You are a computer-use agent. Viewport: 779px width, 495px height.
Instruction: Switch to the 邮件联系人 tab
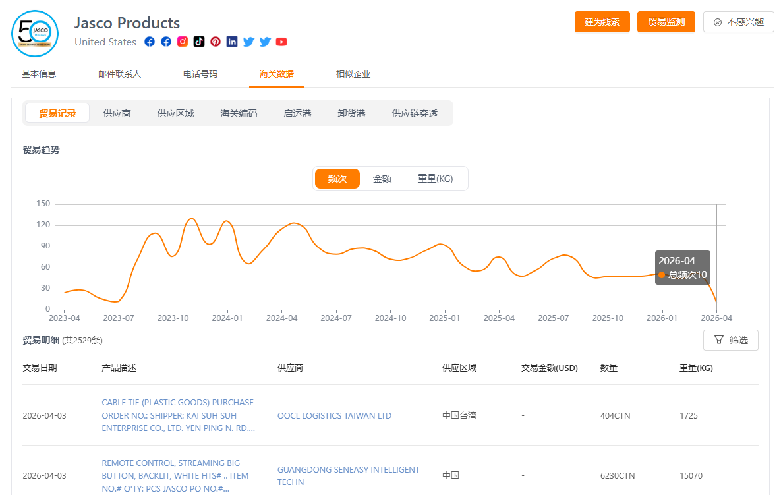(120, 74)
